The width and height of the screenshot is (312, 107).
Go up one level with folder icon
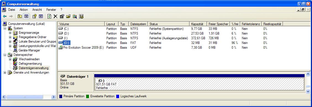coord(20,16)
